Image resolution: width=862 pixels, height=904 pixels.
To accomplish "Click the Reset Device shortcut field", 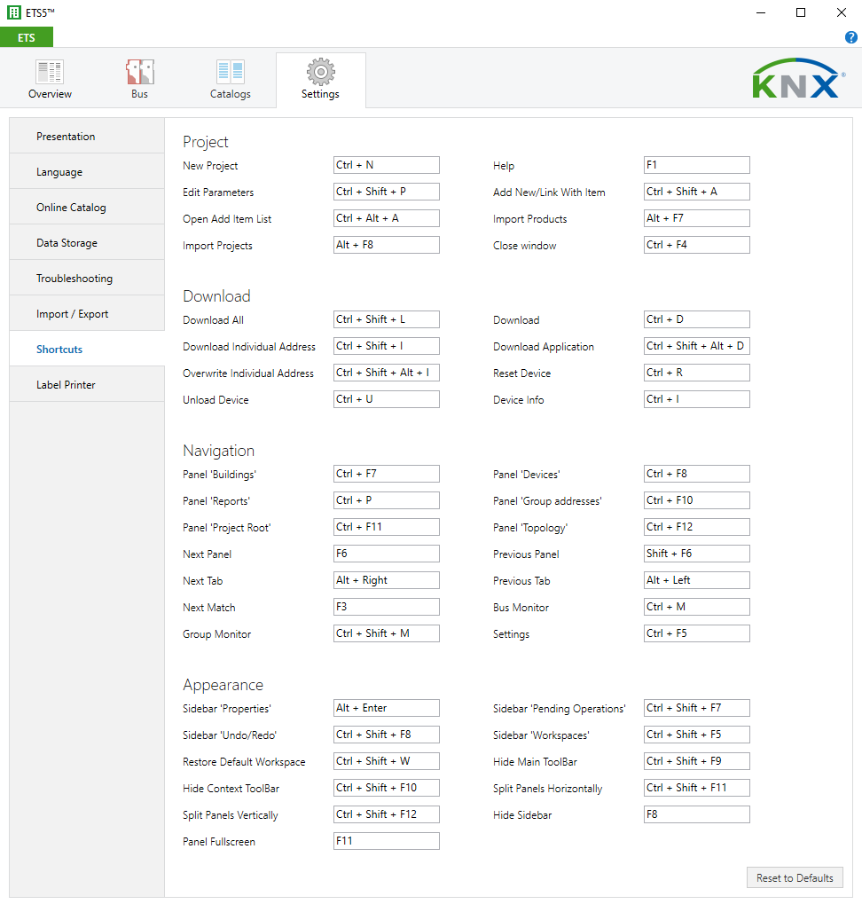I will click(x=697, y=373).
